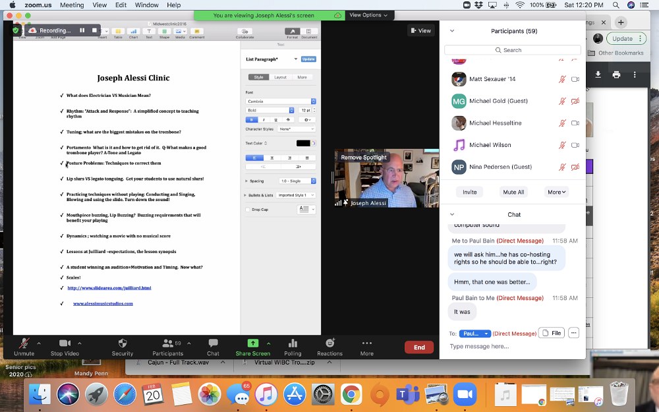Enable the Drop Cap checkbox
The height and width of the screenshot is (412, 659).
(x=248, y=210)
